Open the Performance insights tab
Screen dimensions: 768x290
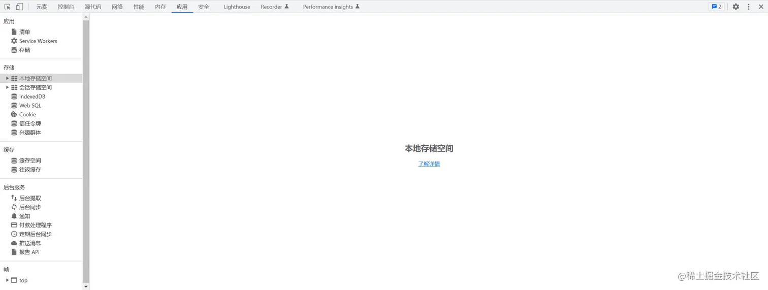click(x=331, y=7)
